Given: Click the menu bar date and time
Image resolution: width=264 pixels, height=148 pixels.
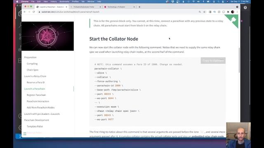Looking at the screenshot, I should click(x=239, y=2).
